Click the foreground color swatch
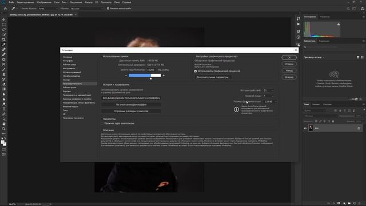The width and height of the screenshot is (366, 206). [x=2, y=142]
